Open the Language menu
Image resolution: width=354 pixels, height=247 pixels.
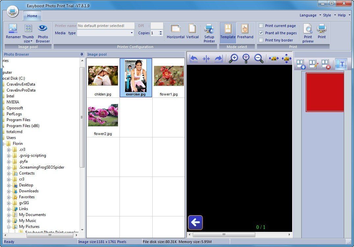pos(308,15)
